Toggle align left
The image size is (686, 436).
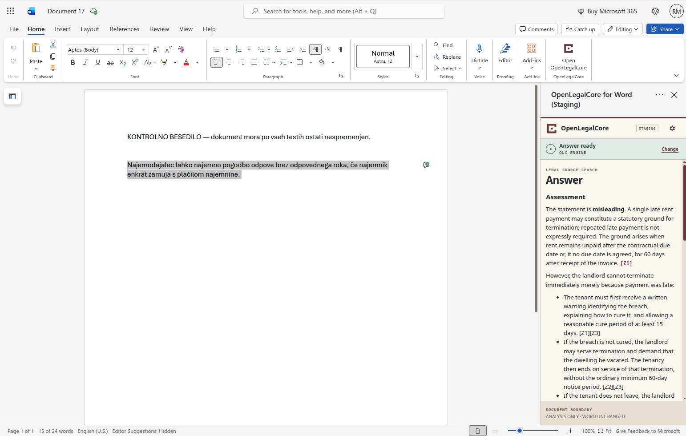(x=216, y=62)
